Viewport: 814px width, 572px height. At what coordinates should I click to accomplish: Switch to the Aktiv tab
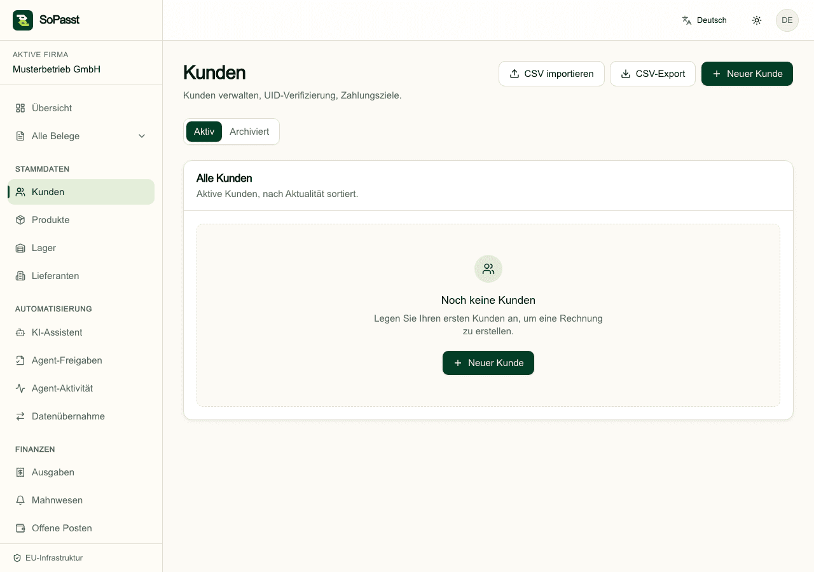pyautogui.click(x=204, y=132)
